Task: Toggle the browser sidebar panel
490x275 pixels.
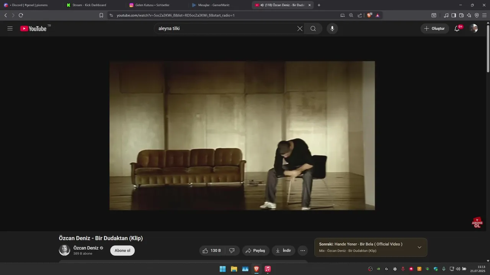Action: pos(454,15)
